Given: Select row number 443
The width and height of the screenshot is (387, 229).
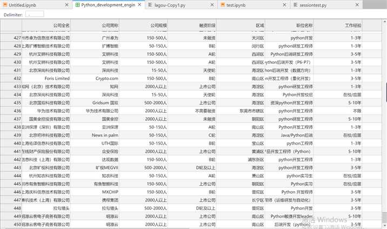Looking at the screenshot, I should 11,168.
